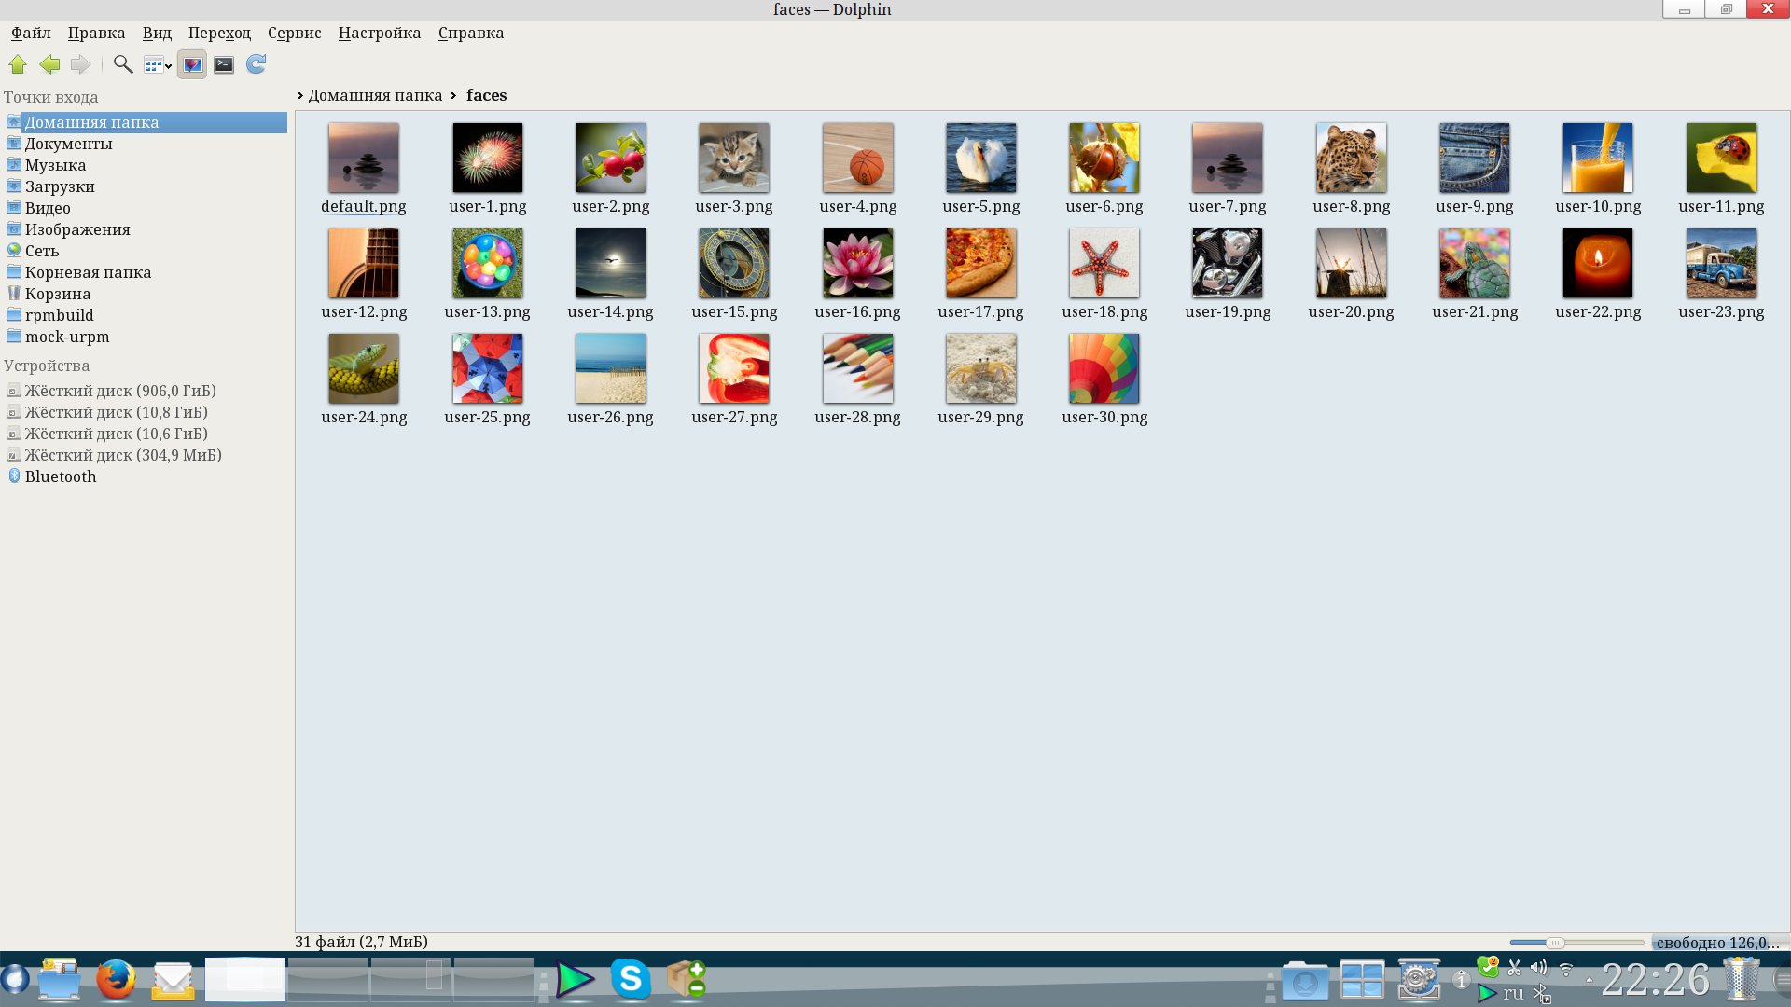Open Firefox from the taskbar

117,980
